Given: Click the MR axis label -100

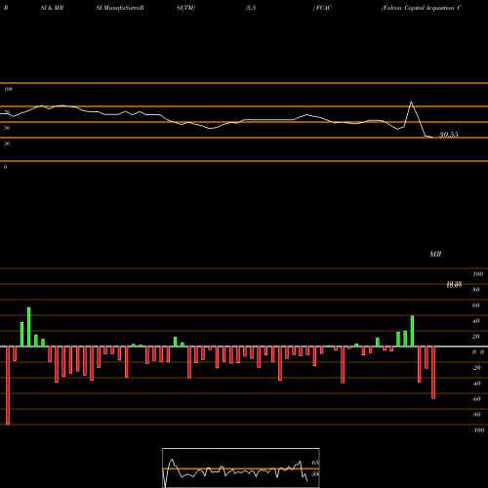Looking at the screenshot, I should tap(478, 430).
